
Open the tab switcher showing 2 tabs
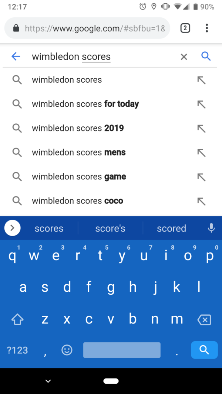(x=185, y=28)
